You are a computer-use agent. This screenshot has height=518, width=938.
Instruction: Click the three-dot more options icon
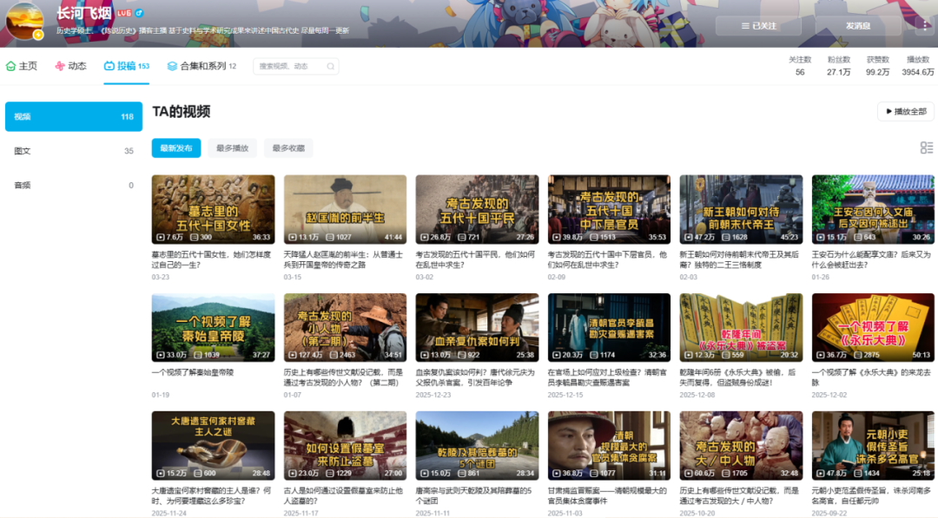(x=925, y=26)
